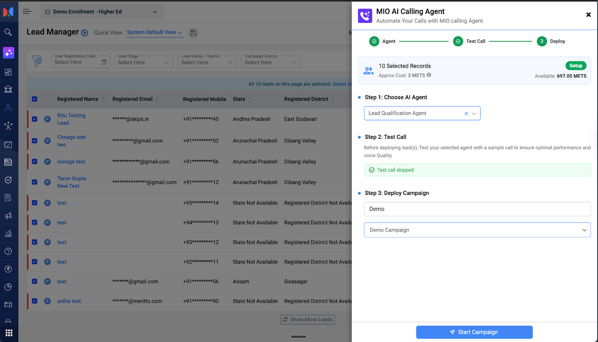Deselect the astha test row checkbox
598x342 pixels.
(35, 301)
